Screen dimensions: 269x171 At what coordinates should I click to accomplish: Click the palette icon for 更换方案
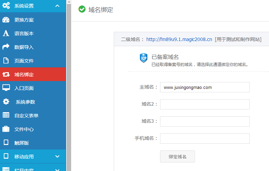pyautogui.click(x=6, y=20)
